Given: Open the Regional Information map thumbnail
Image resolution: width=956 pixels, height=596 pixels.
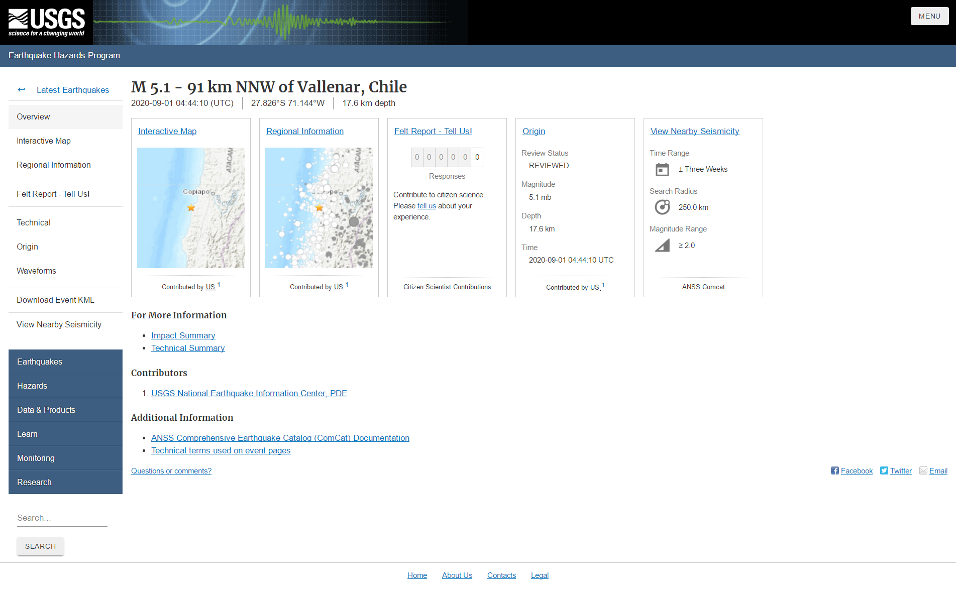Looking at the screenshot, I should click(x=318, y=207).
